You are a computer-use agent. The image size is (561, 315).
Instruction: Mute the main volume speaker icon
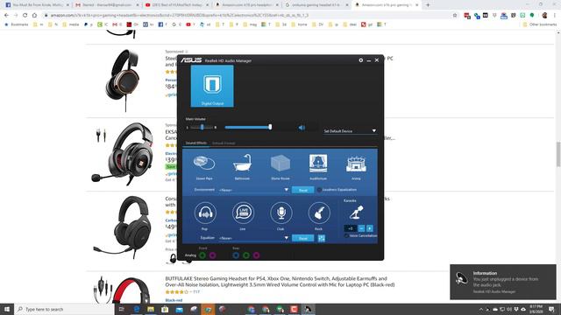pos(302,128)
